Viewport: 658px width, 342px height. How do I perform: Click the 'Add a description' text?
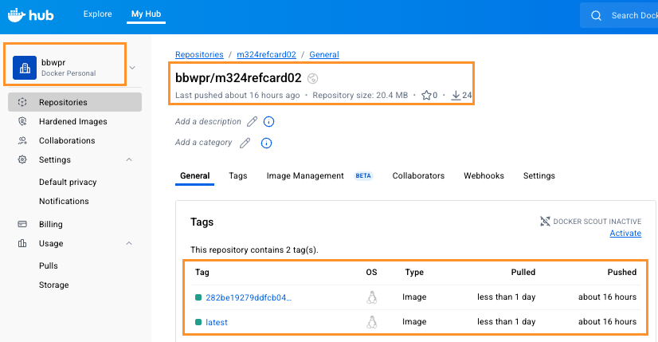[x=208, y=121]
